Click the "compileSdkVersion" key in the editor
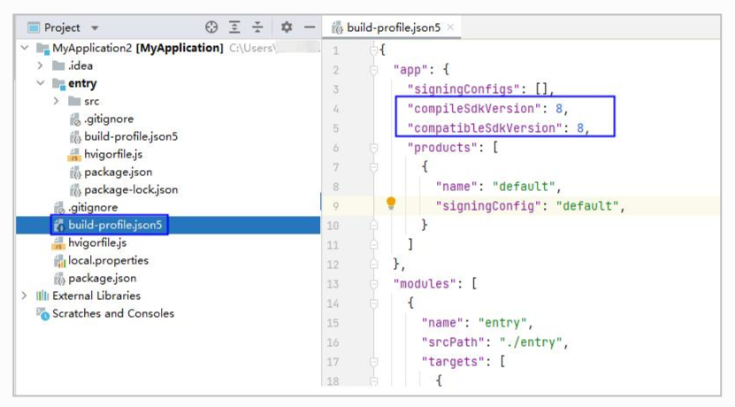 (474, 109)
